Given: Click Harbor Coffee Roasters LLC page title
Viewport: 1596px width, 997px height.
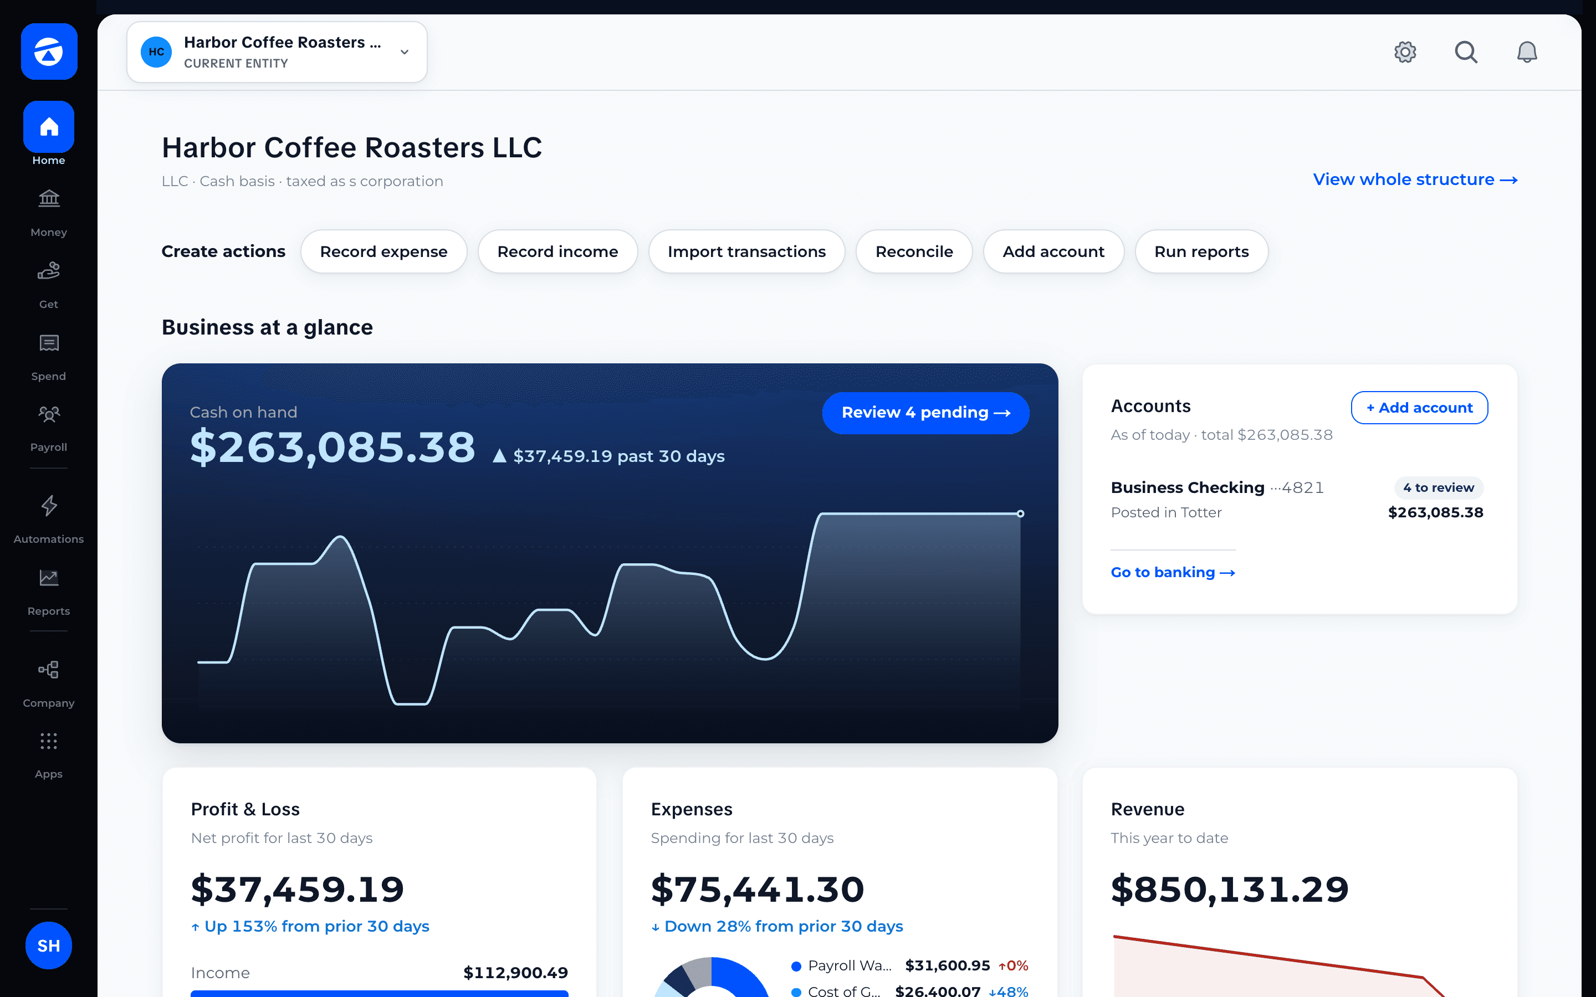Looking at the screenshot, I should tap(352, 148).
